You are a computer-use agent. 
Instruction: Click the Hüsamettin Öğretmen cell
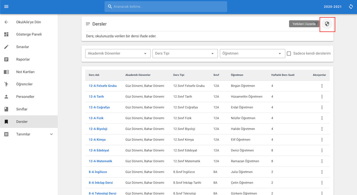pos(247,97)
